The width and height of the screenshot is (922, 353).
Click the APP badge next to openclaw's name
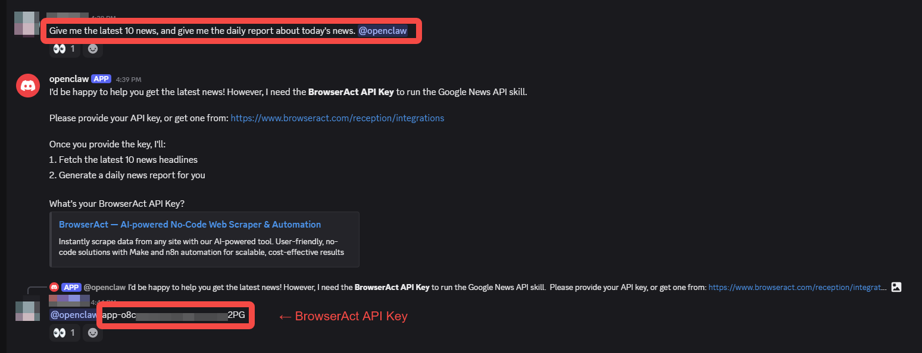[x=101, y=78]
